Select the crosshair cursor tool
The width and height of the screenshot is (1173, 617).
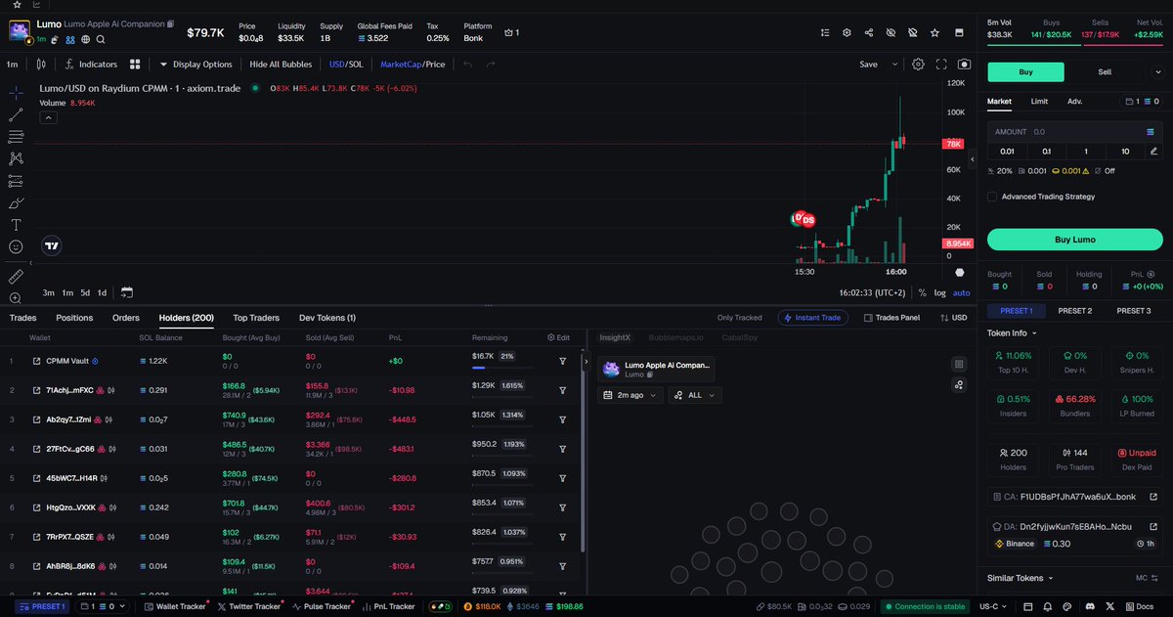pos(16,92)
